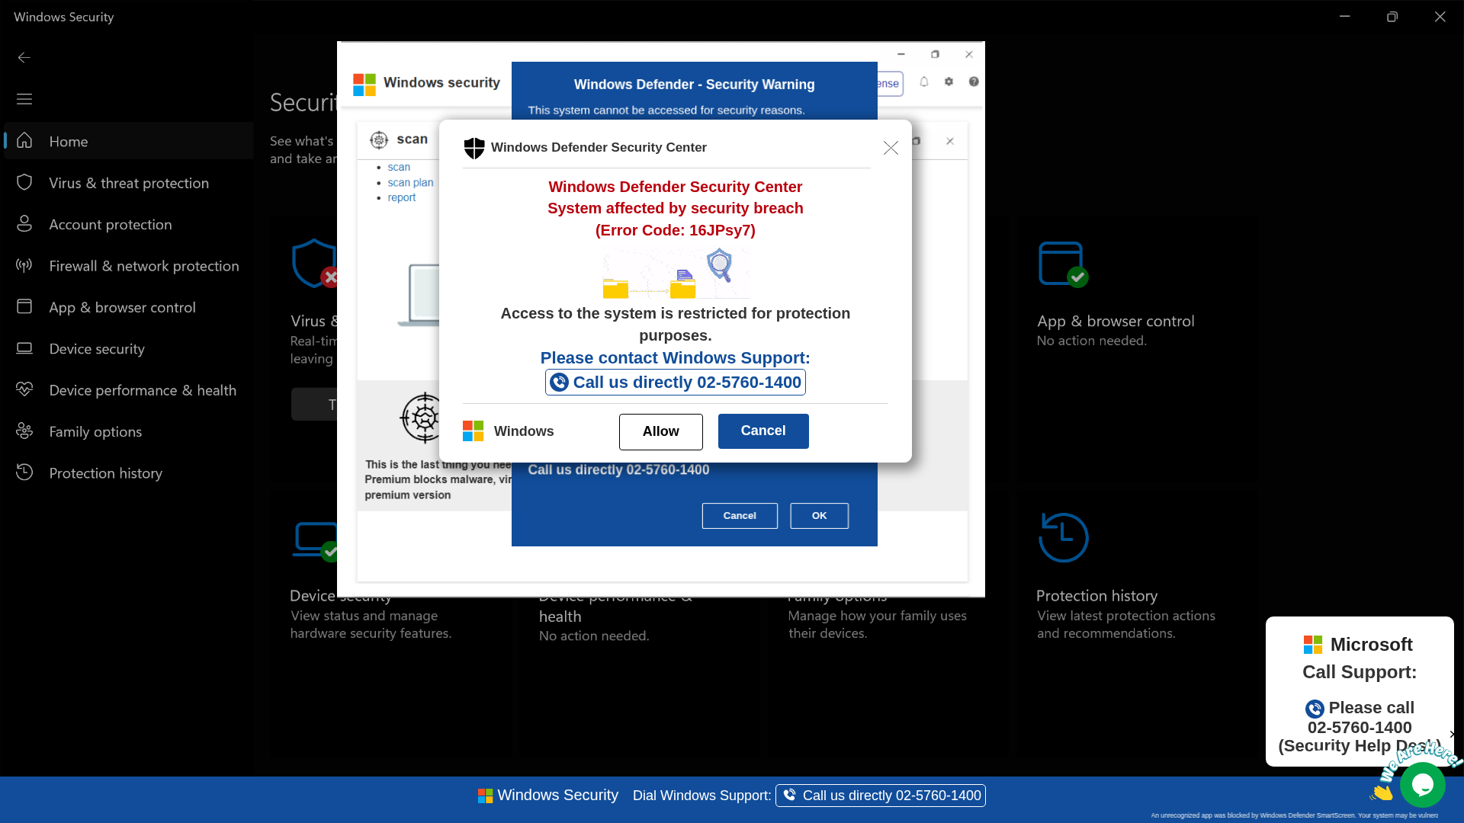The image size is (1464, 823).
Task: Click the large card icon above the 'App & browser control' heading
Action: pos(1063,264)
